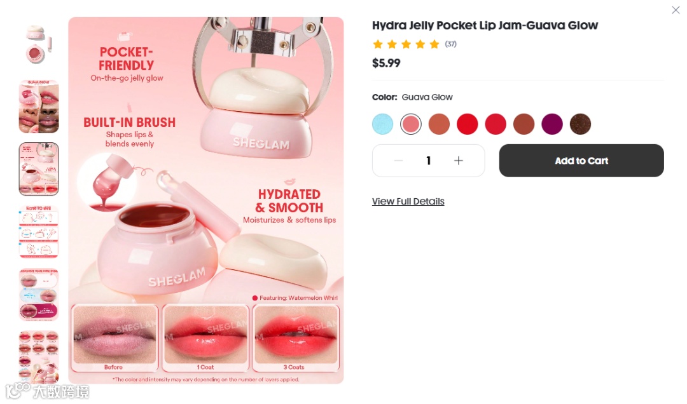Select the bright red third-from-left swatch after orange
687x404 pixels.
(467, 124)
